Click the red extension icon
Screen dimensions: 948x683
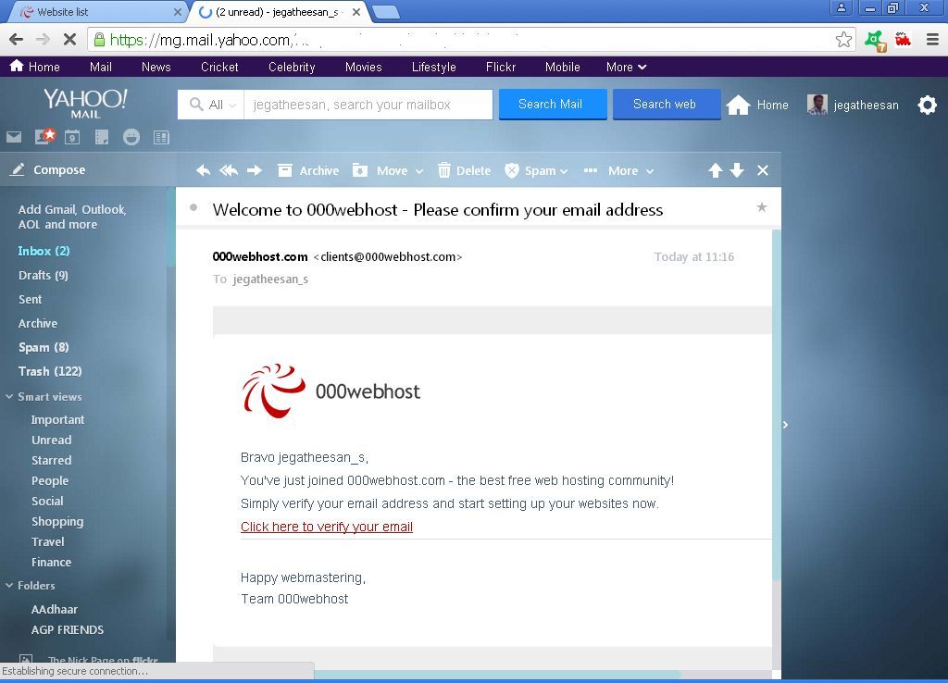point(903,40)
